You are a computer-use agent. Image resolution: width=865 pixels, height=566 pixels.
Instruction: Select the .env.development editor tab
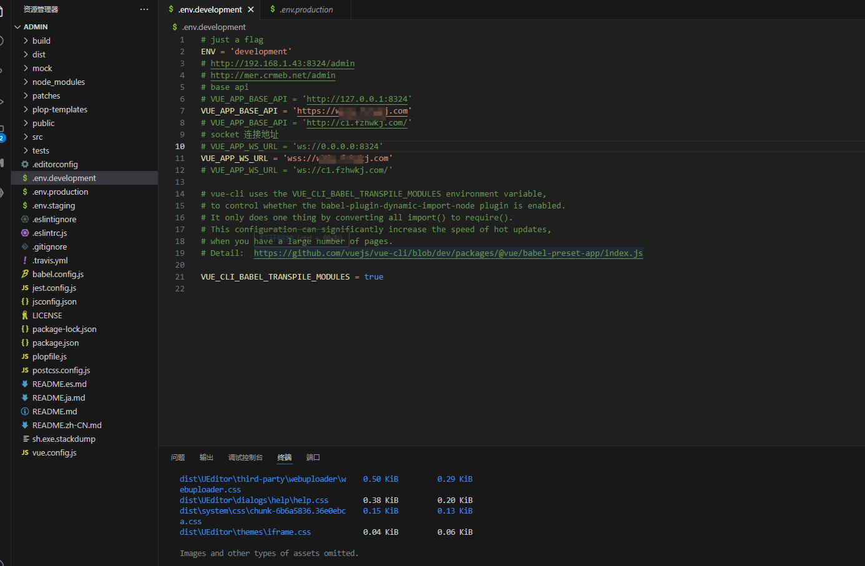point(210,9)
